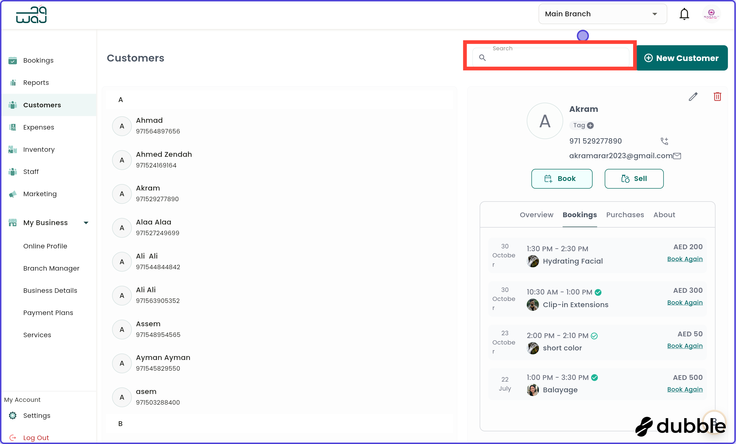Viewport: 736px width, 444px height.
Task: Open the Settings gear under My Account
Action: coord(13,415)
